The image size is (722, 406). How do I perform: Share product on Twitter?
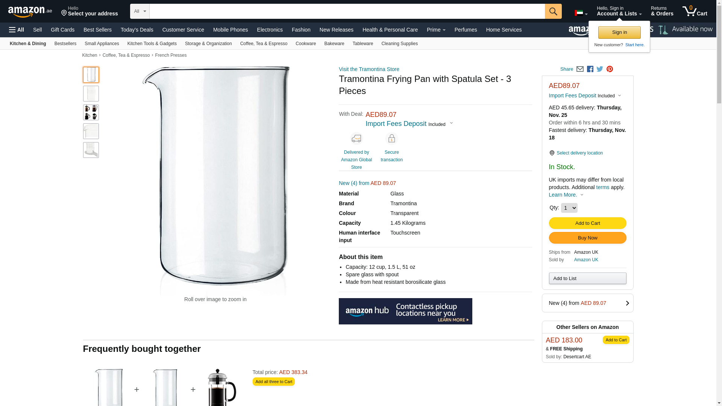pyautogui.click(x=600, y=69)
